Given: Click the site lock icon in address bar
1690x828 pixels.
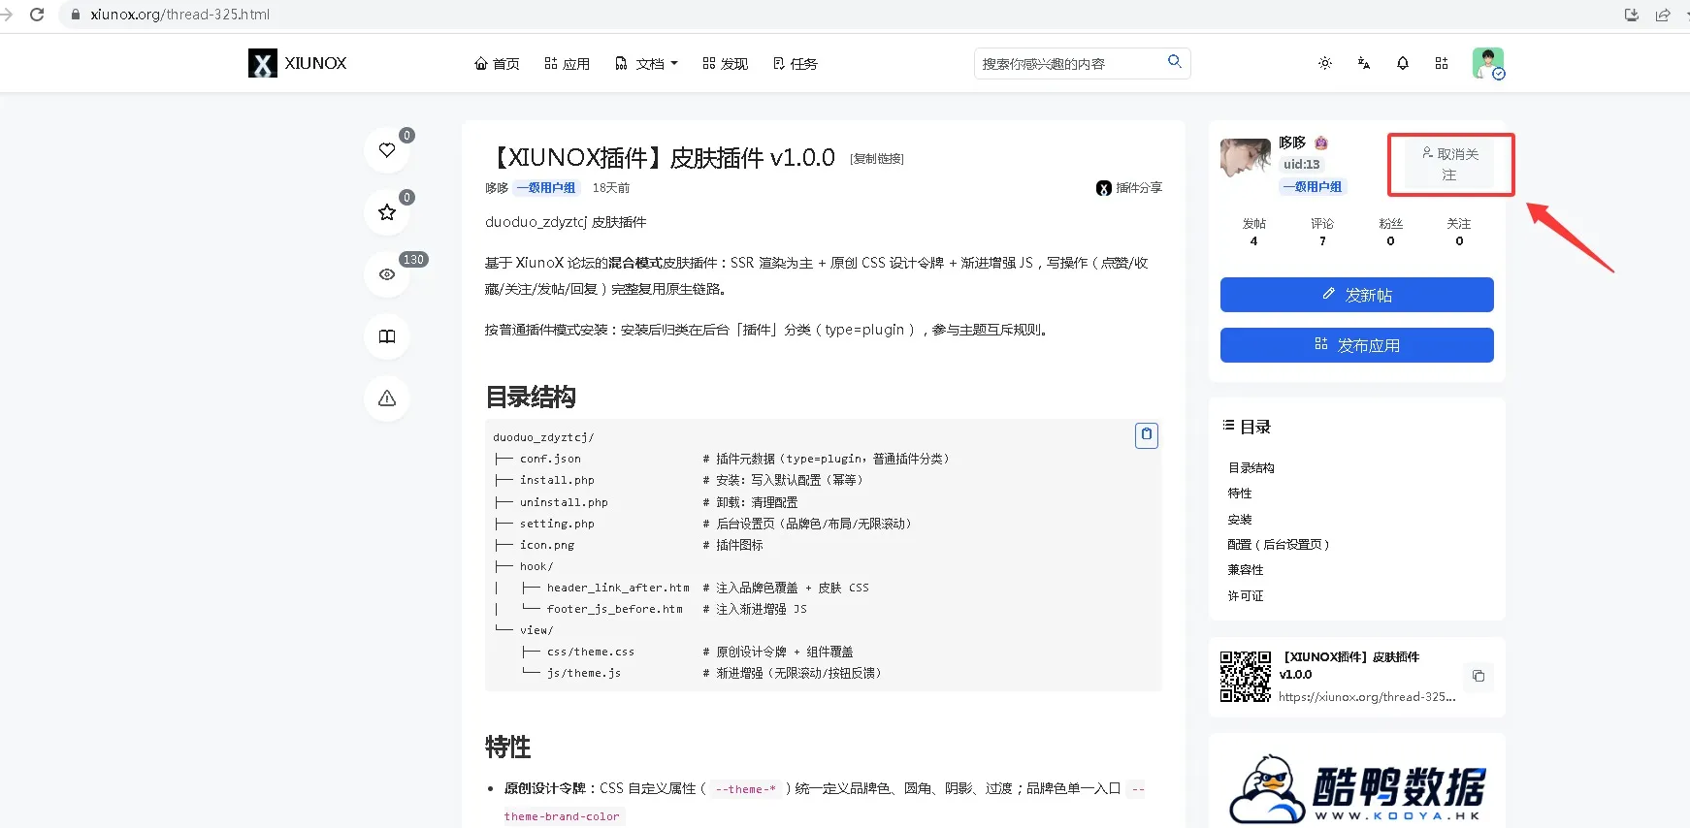Looking at the screenshot, I should click(76, 15).
